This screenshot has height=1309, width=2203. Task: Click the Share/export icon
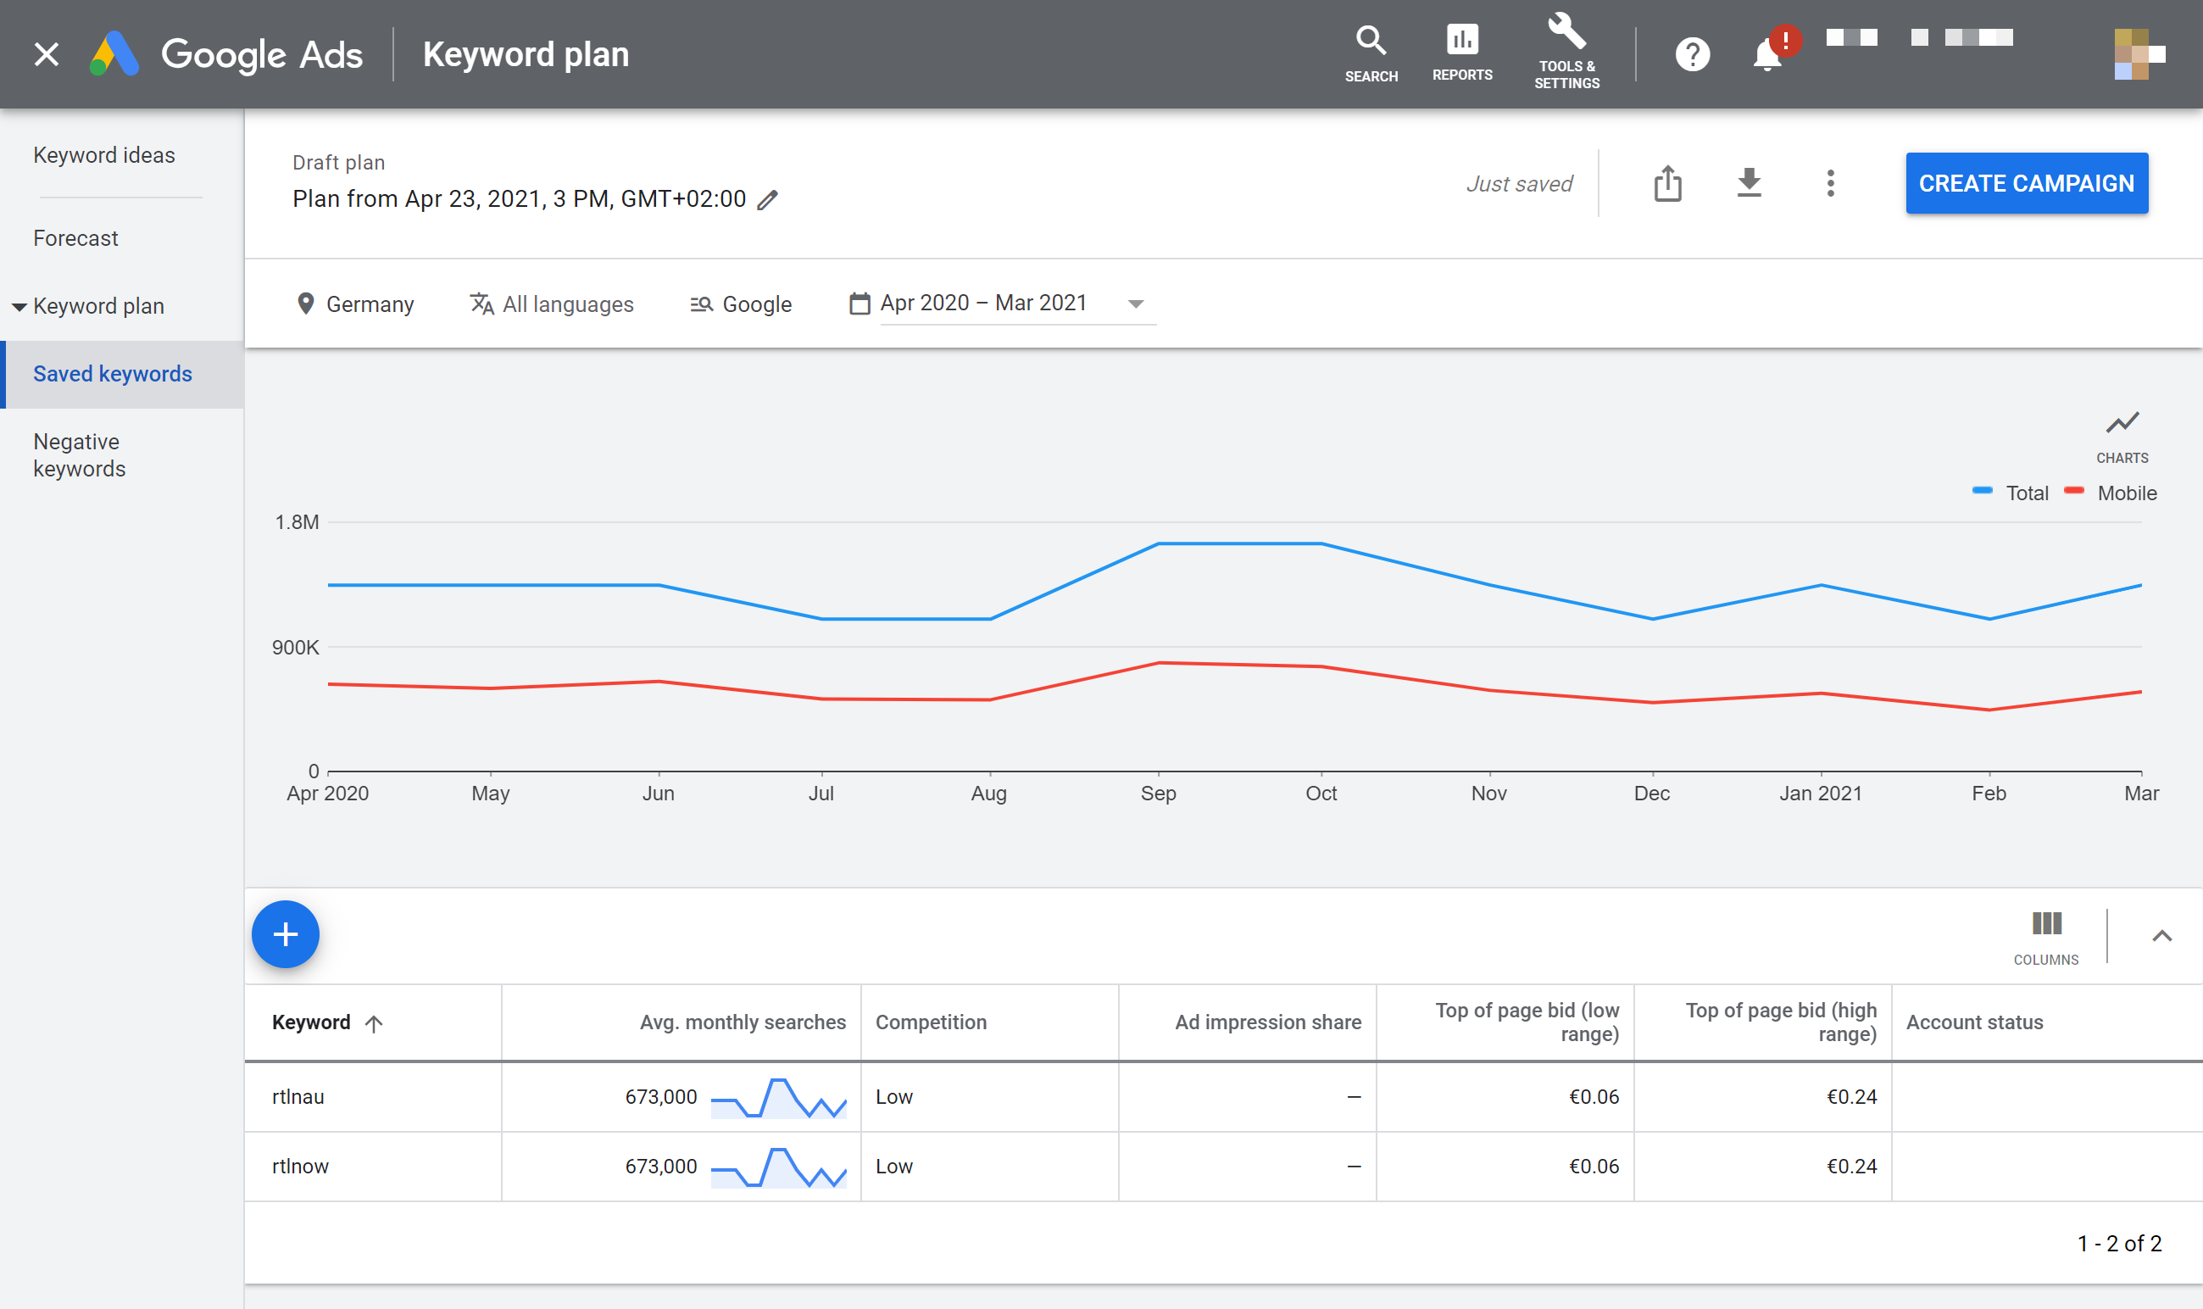tap(1667, 182)
